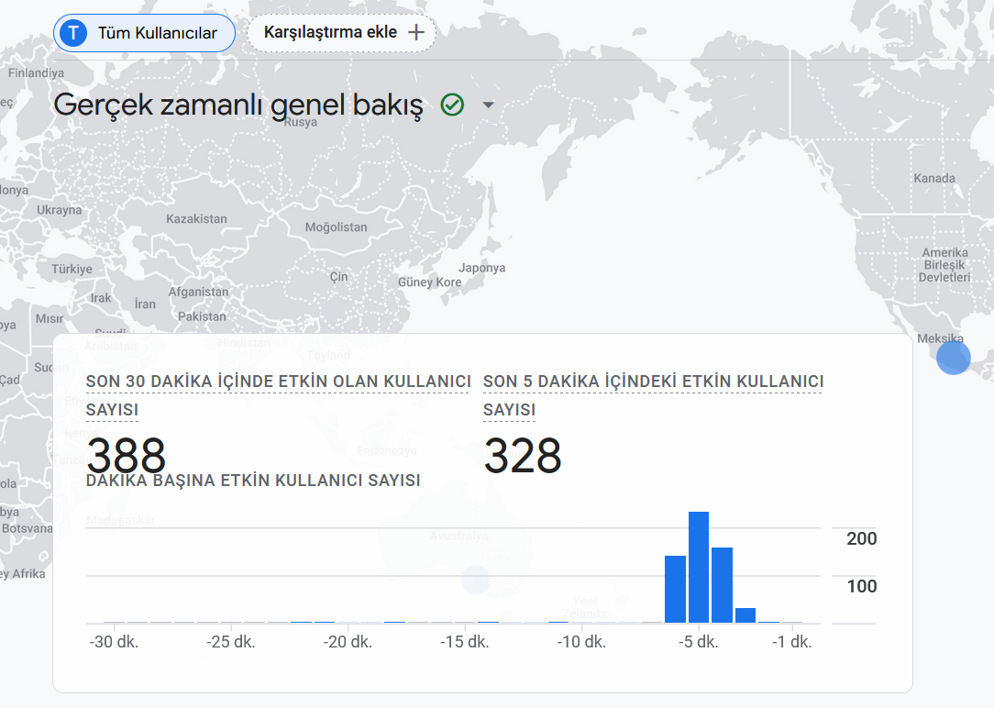Click the Rusya map label
Image resolution: width=994 pixels, height=708 pixels.
(x=301, y=122)
